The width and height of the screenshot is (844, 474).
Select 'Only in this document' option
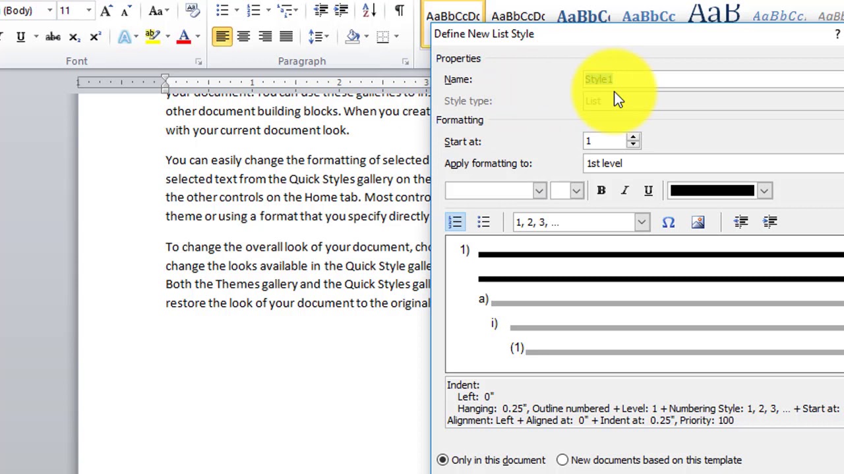click(491, 460)
